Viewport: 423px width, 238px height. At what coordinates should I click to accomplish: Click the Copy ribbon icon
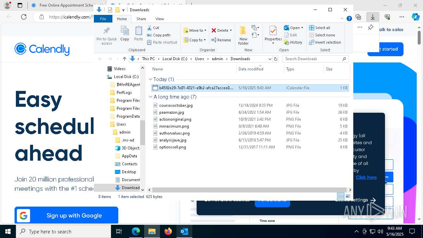(125, 34)
